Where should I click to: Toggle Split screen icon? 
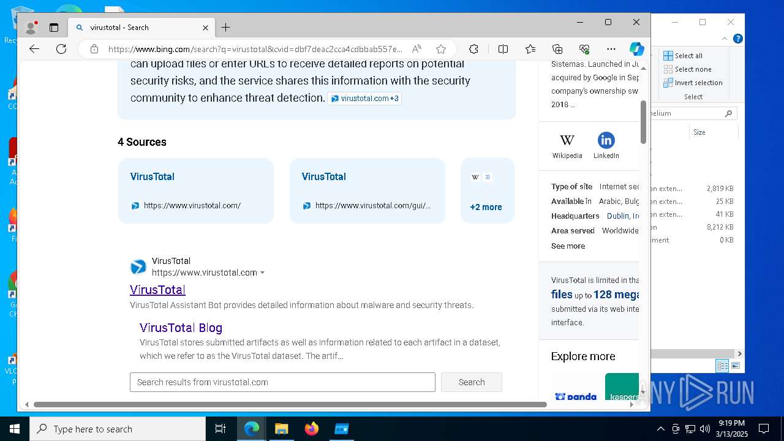click(x=503, y=49)
